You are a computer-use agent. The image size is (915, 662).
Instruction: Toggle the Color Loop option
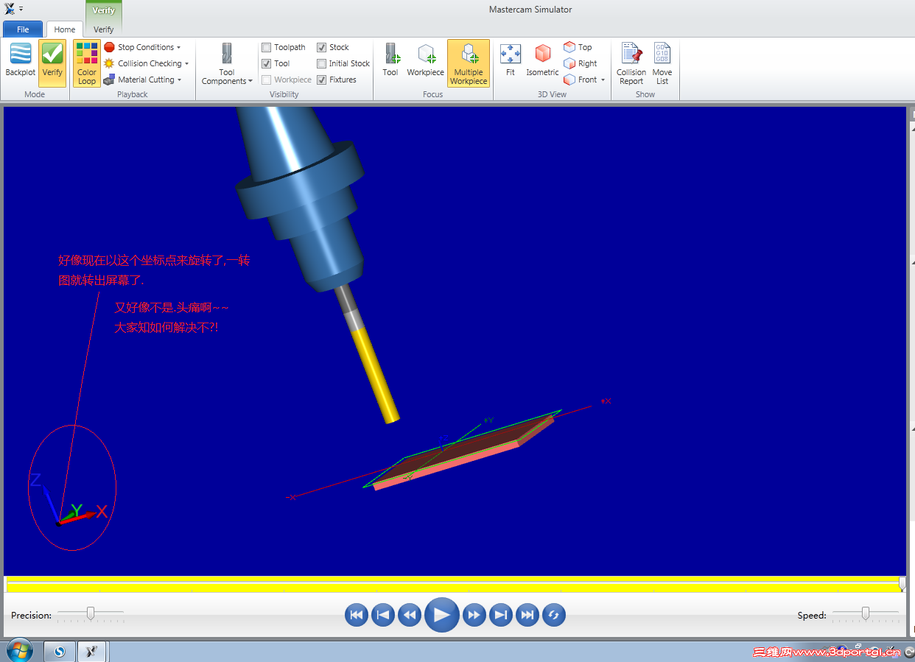(87, 63)
